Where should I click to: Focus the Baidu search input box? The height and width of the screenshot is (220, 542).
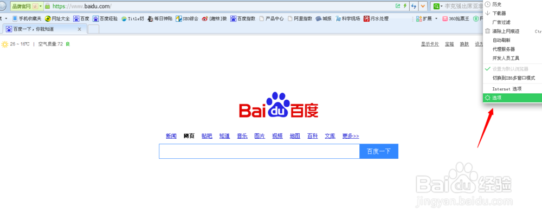259,151
